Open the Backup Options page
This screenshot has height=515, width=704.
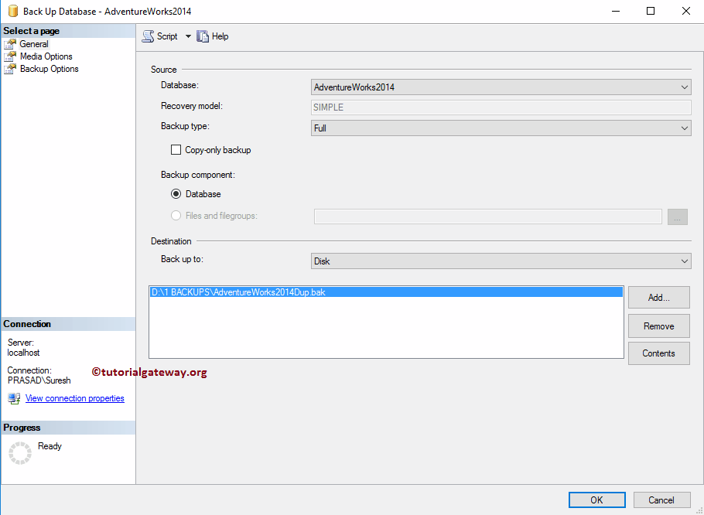pyautogui.click(x=50, y=69)
